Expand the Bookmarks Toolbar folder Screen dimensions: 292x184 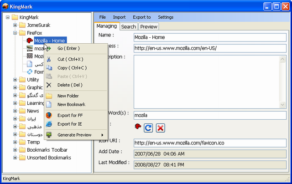tap(15, 150)
